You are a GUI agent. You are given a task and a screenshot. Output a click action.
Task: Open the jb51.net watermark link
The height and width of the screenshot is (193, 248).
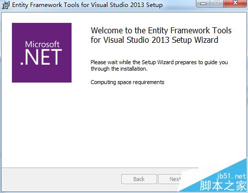point(231,176)
